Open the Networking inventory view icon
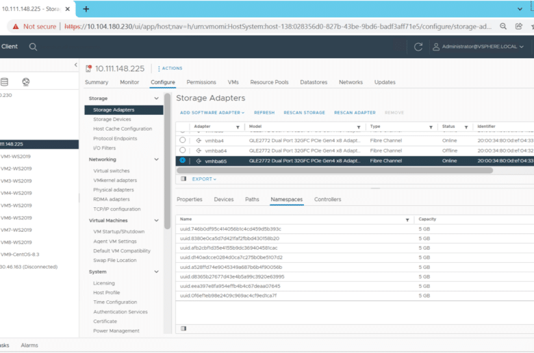This screenshot has width=534, height=353. point(26,81)
